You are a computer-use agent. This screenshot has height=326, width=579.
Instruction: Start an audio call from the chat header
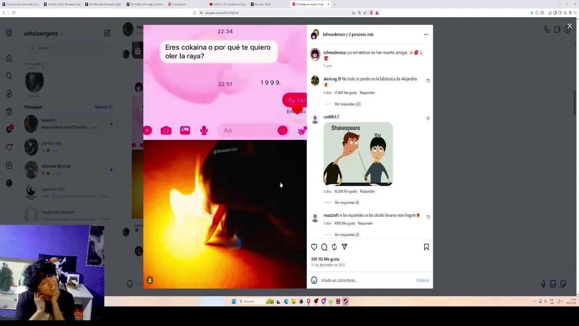tap(547, 29)
